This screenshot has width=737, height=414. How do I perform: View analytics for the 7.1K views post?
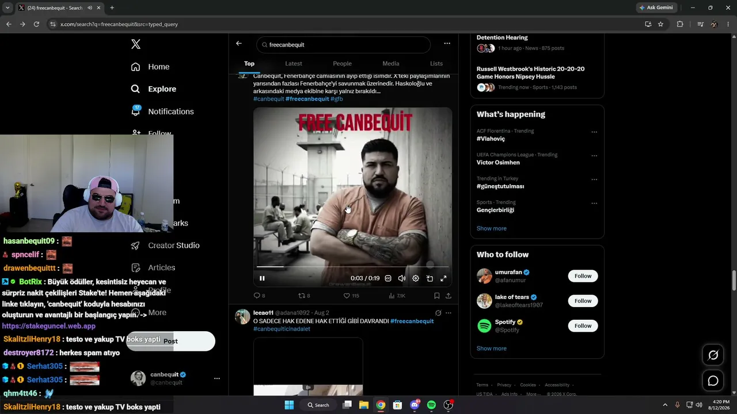[397, 296]
